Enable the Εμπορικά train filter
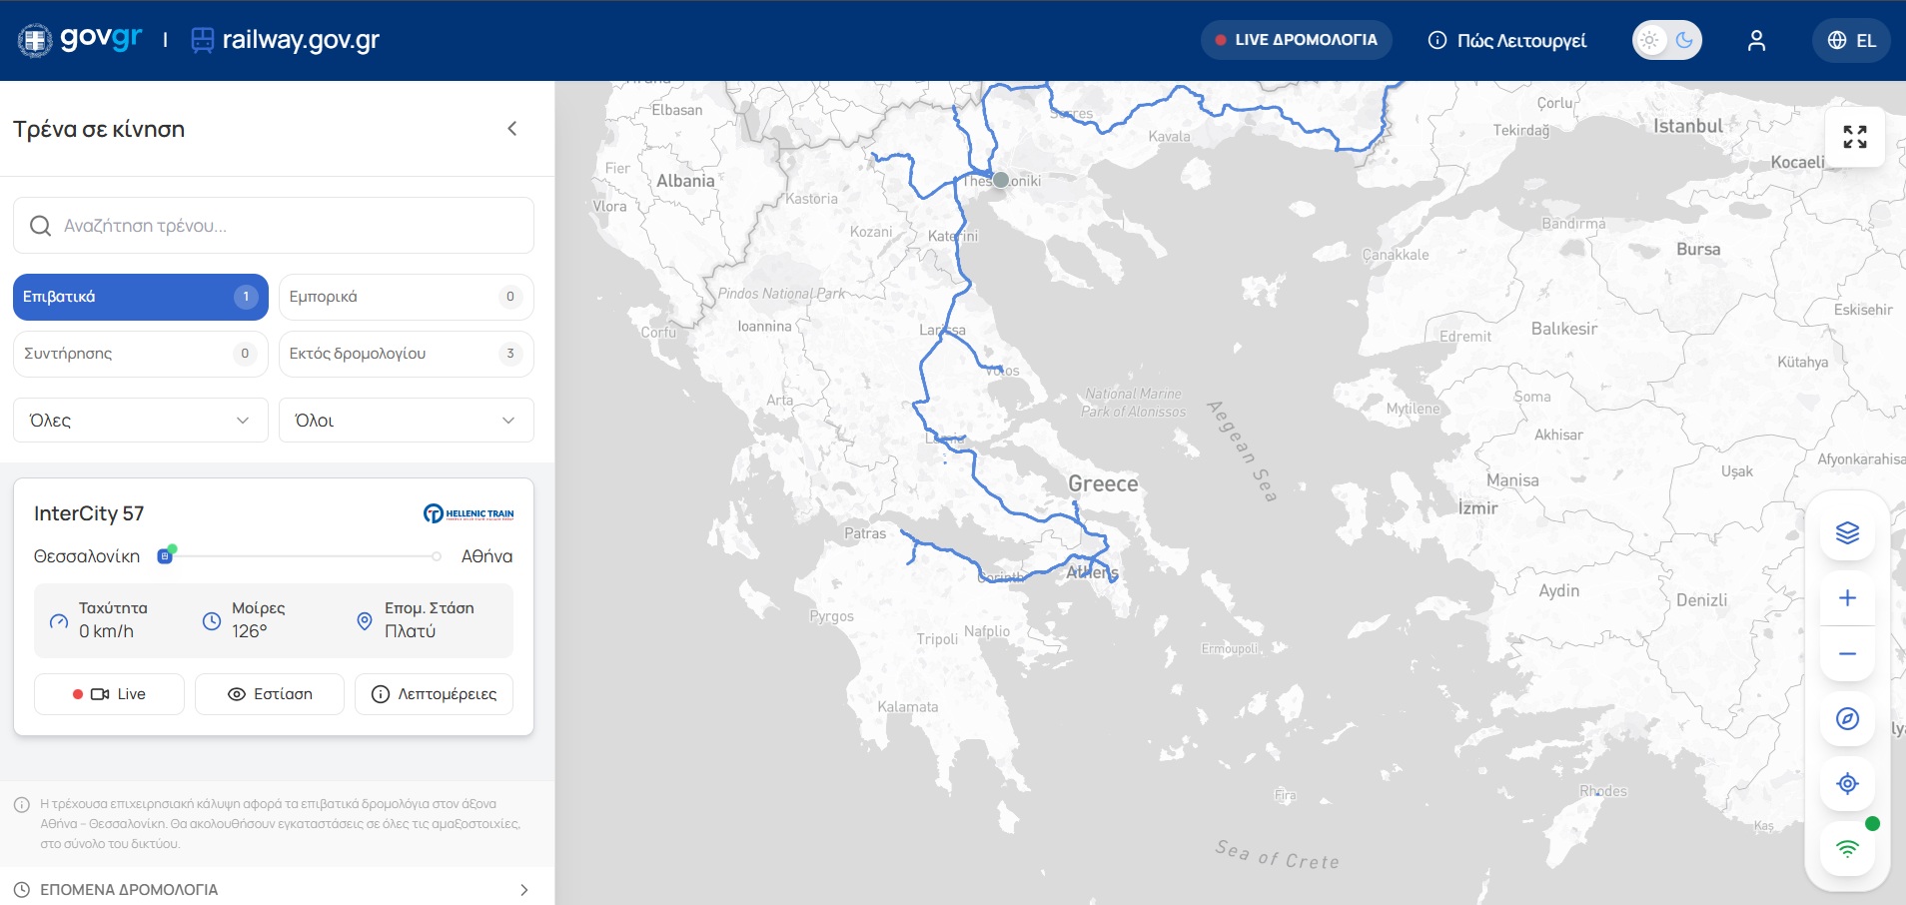This screenshot has width=1906, height=905. (x=406, y=297)
